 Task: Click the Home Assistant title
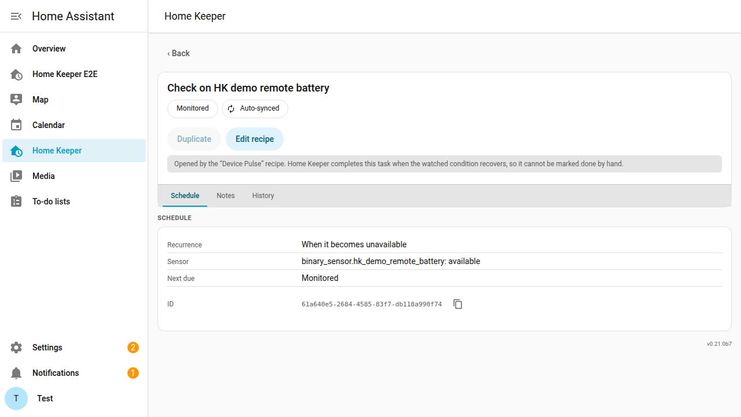(74, 16)
